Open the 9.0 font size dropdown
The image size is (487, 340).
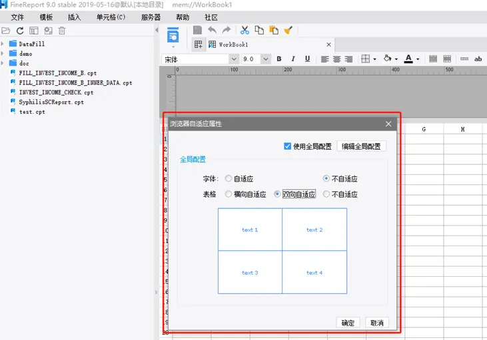266,59
